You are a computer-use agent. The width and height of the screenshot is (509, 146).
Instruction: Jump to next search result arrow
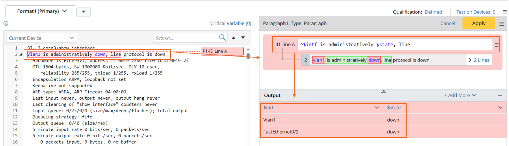(x=243, y=38)
